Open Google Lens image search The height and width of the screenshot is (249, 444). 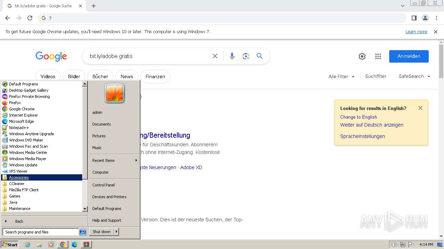[x=246, y=56]
